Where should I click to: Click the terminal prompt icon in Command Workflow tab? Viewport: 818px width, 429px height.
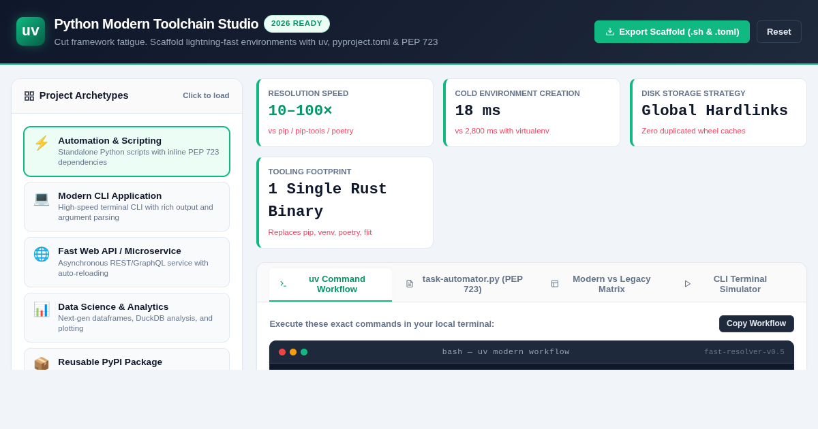point(283,284)
